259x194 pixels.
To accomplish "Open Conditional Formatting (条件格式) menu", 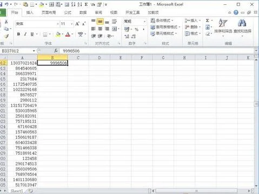I will click(162, 20).
